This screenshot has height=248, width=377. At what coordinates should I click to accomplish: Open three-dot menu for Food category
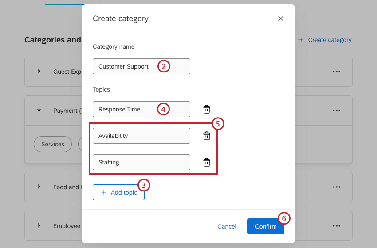click(x=336, y=187)
